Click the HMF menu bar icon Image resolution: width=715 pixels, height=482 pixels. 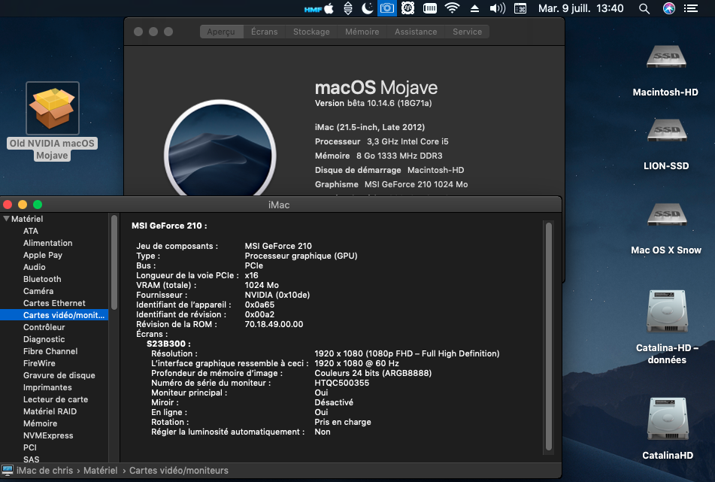(x=313, y=9)
